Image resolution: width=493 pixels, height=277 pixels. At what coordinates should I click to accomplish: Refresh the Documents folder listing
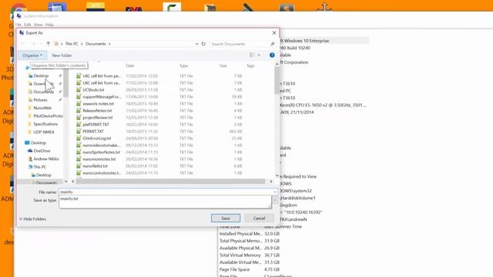click(x=203, y=44)
